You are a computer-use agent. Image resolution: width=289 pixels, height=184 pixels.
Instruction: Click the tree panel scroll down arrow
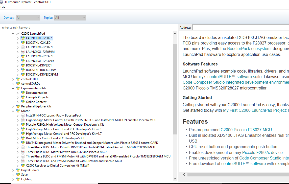pyautogui.click(x=175, y=179)
